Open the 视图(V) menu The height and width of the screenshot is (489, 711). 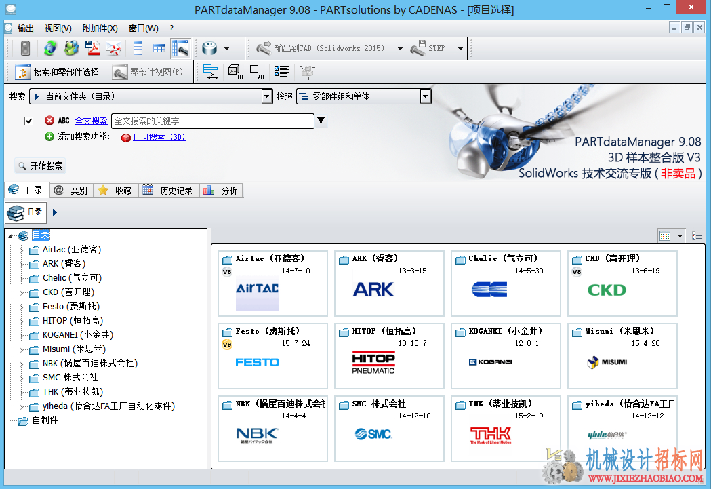coord(58,28)
